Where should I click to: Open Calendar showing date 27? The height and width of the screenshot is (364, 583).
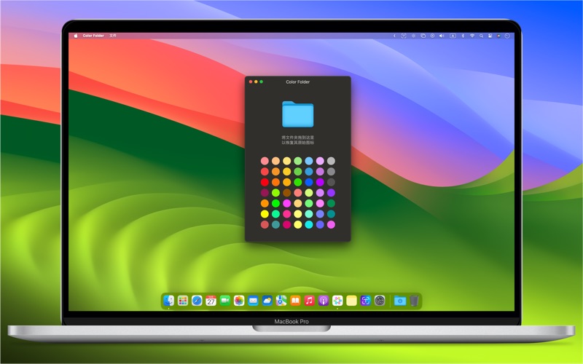[x=211, y=301]
